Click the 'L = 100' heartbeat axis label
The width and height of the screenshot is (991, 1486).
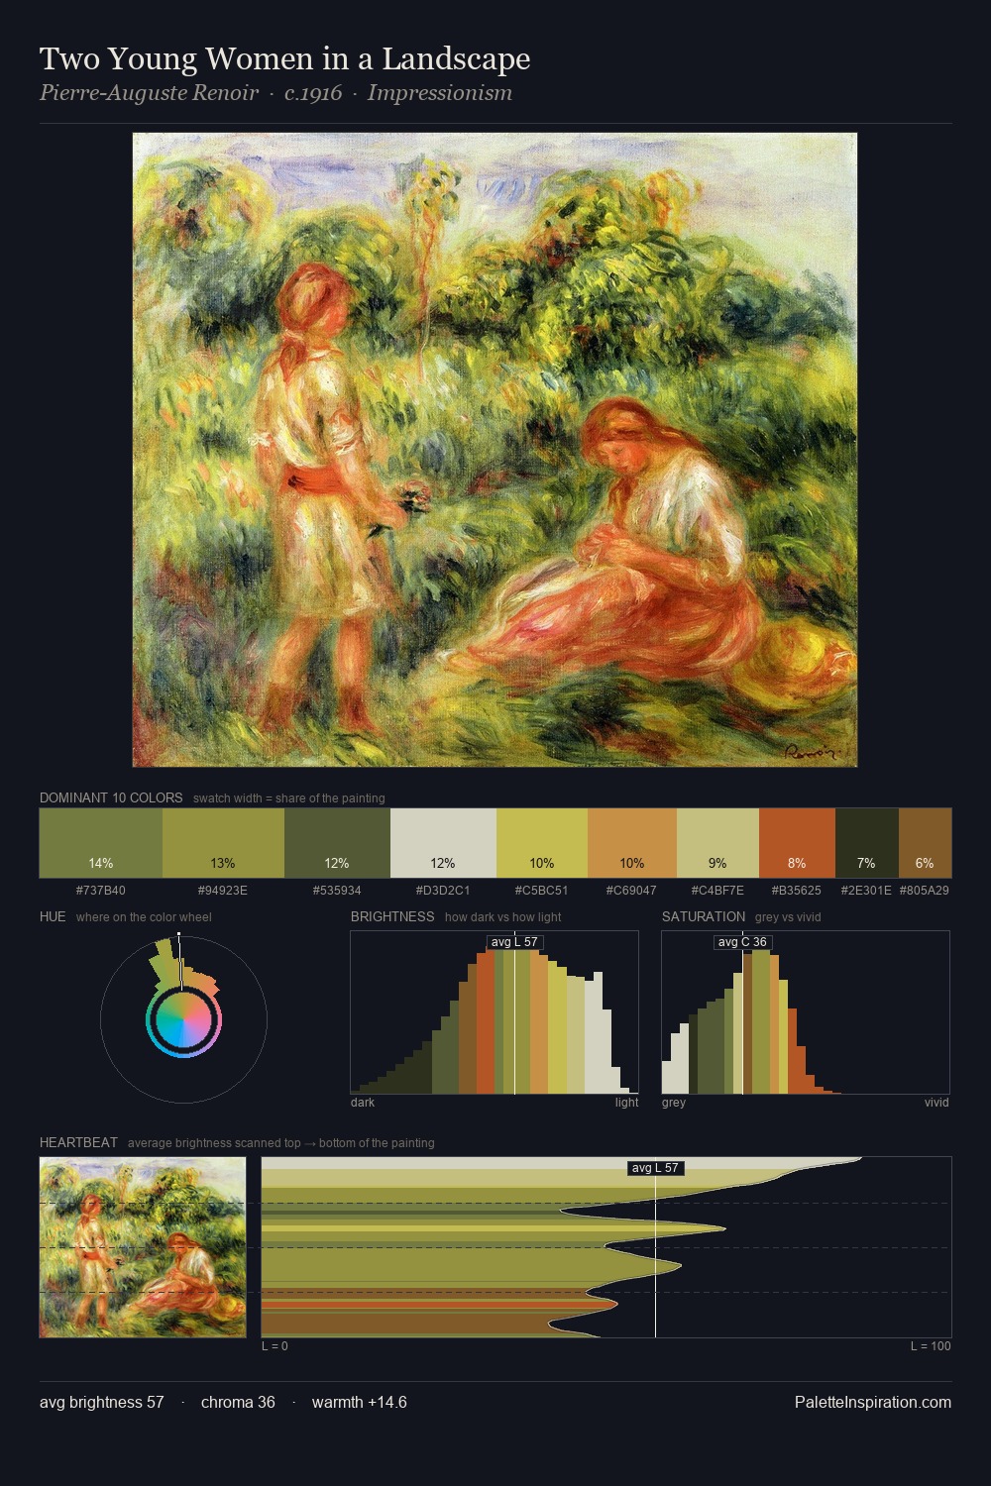932,1345
